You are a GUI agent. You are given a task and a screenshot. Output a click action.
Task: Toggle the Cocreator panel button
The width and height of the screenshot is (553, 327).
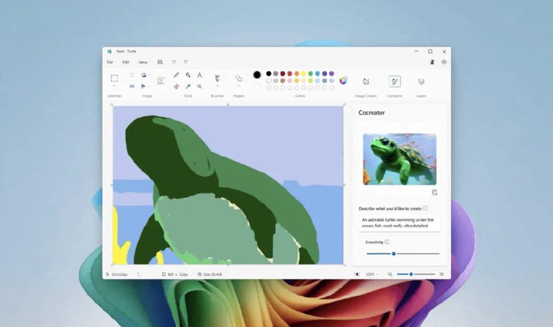pyautogui.click(x=394, y=81)
